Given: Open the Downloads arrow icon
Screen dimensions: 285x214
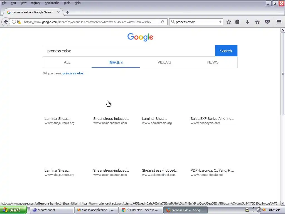Looking at the screenshot, I should tap(247, 22).
